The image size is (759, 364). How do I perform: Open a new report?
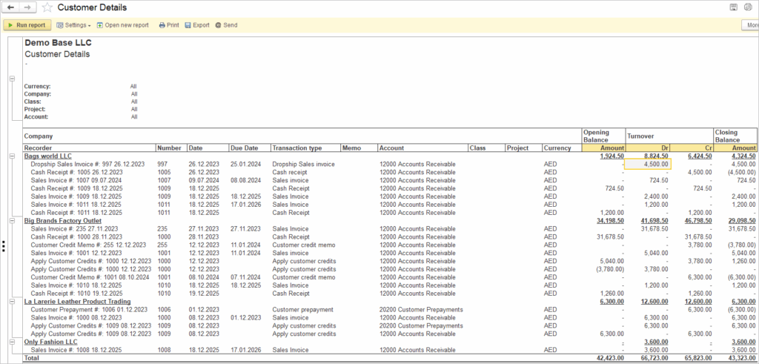(122, 25)
